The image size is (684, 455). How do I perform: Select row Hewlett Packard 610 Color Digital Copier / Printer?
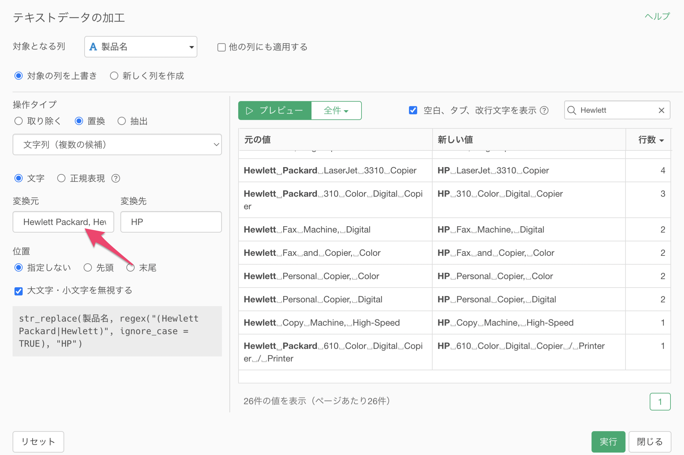(455, 352)
